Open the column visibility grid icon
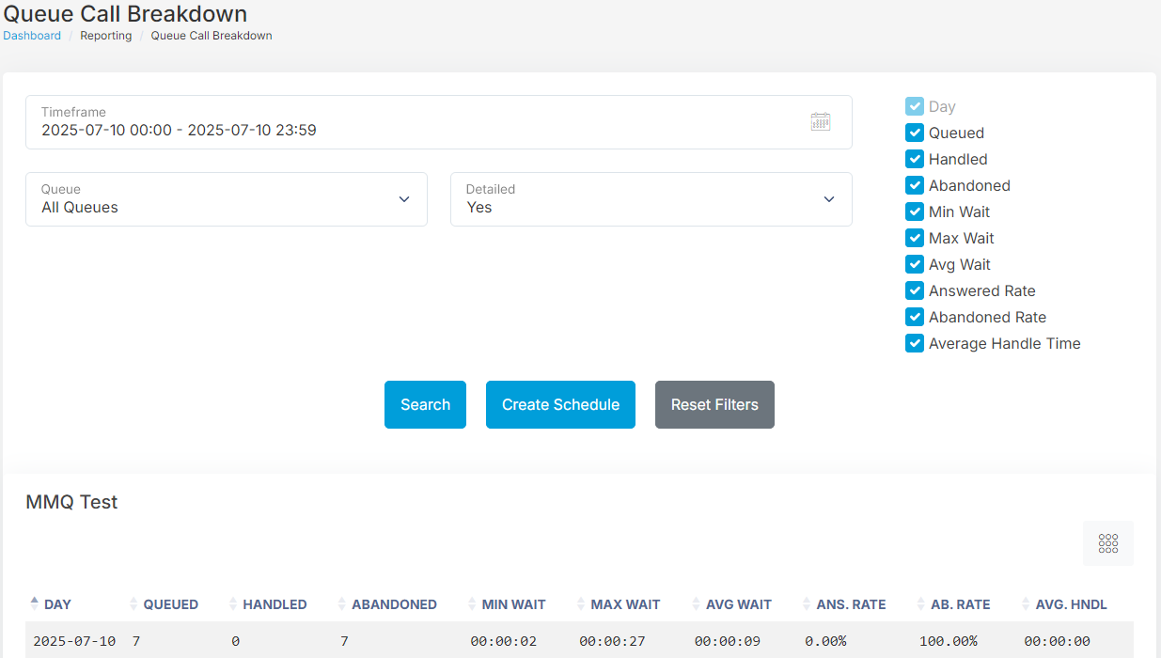Image resolution: width=1161 pixels, height=658 pixels. (x=1108, y=543)
